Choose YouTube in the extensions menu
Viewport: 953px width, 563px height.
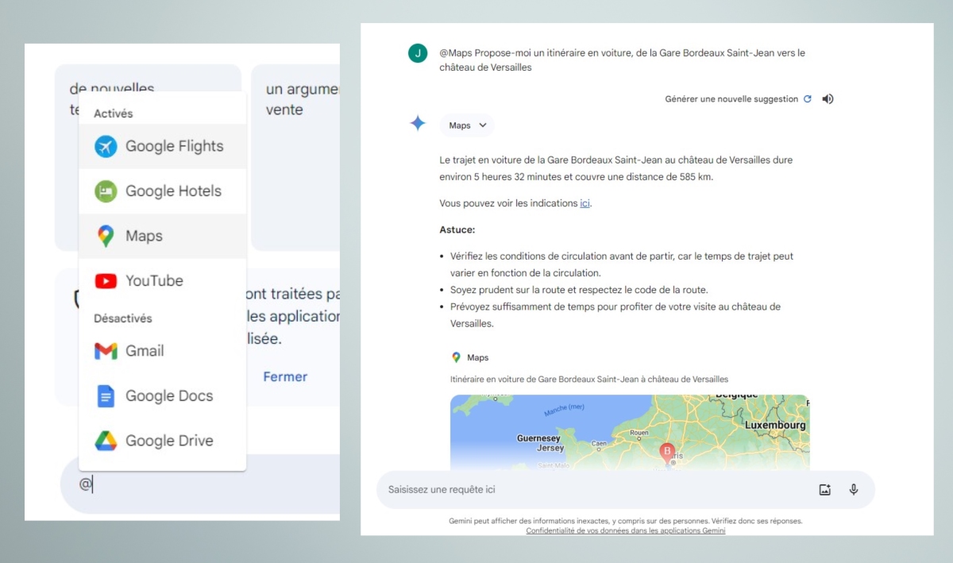click(x=154, y=281)
